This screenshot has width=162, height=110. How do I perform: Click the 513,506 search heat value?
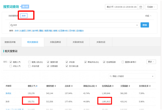coord(50,102)
